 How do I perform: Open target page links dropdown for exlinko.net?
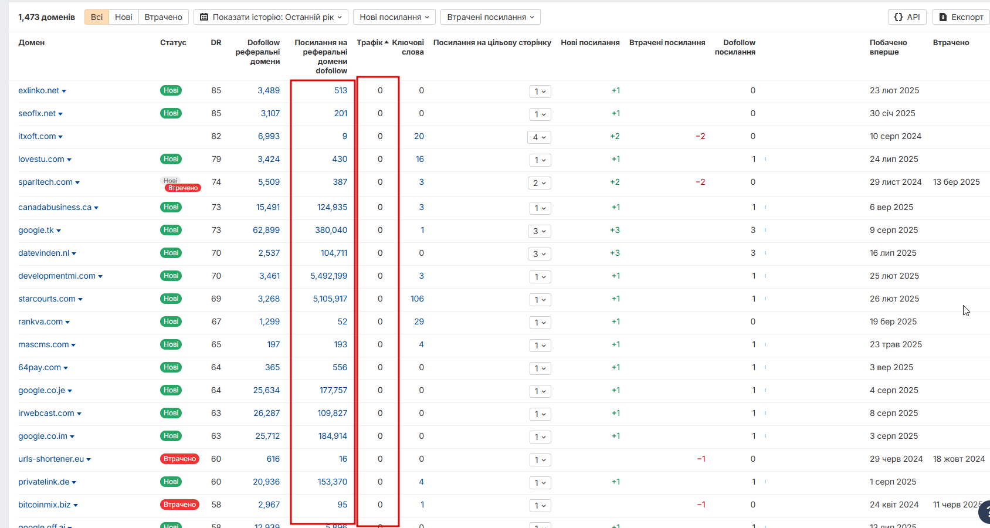(x=540, y=92)
